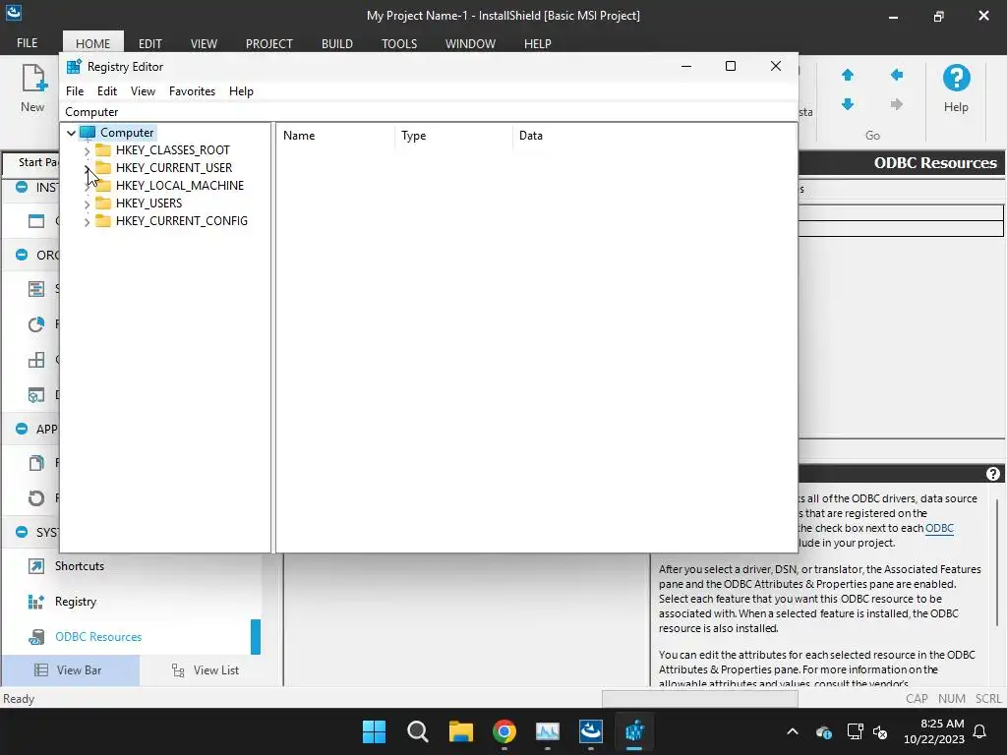The width and height of the screenshot is (1007, 755).
Task: Switch to View List tab
Action: (x=206, y=670)
